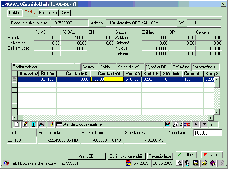
Task: Click the address JUDr. Jaroslav ORTMAN, CSc.
Action: [x=141, y=23]
